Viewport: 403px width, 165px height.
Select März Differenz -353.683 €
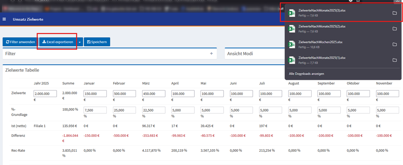click(x=150, y=136)
